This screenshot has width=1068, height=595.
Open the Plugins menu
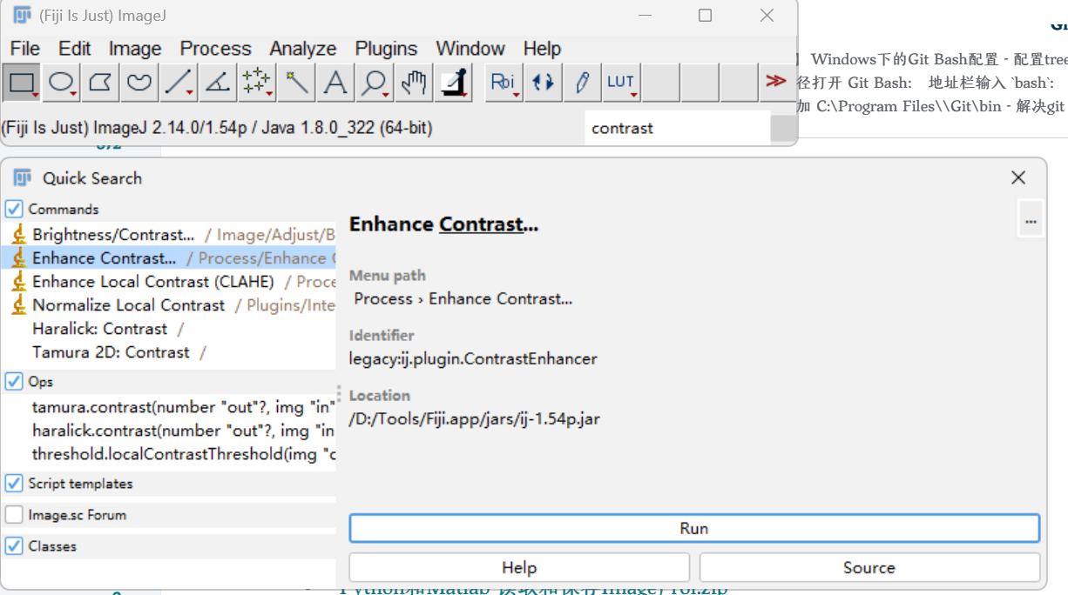[x=386, y=49]
